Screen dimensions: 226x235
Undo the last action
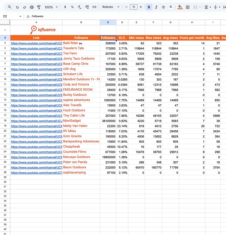point(18,7)
